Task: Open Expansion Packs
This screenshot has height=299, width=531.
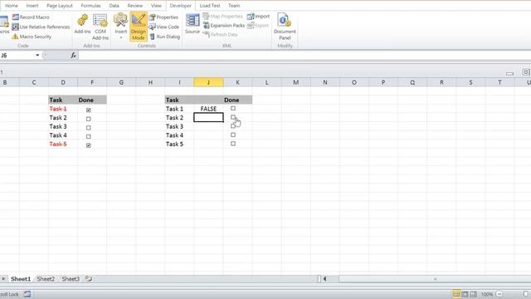Action: [224, 26]
